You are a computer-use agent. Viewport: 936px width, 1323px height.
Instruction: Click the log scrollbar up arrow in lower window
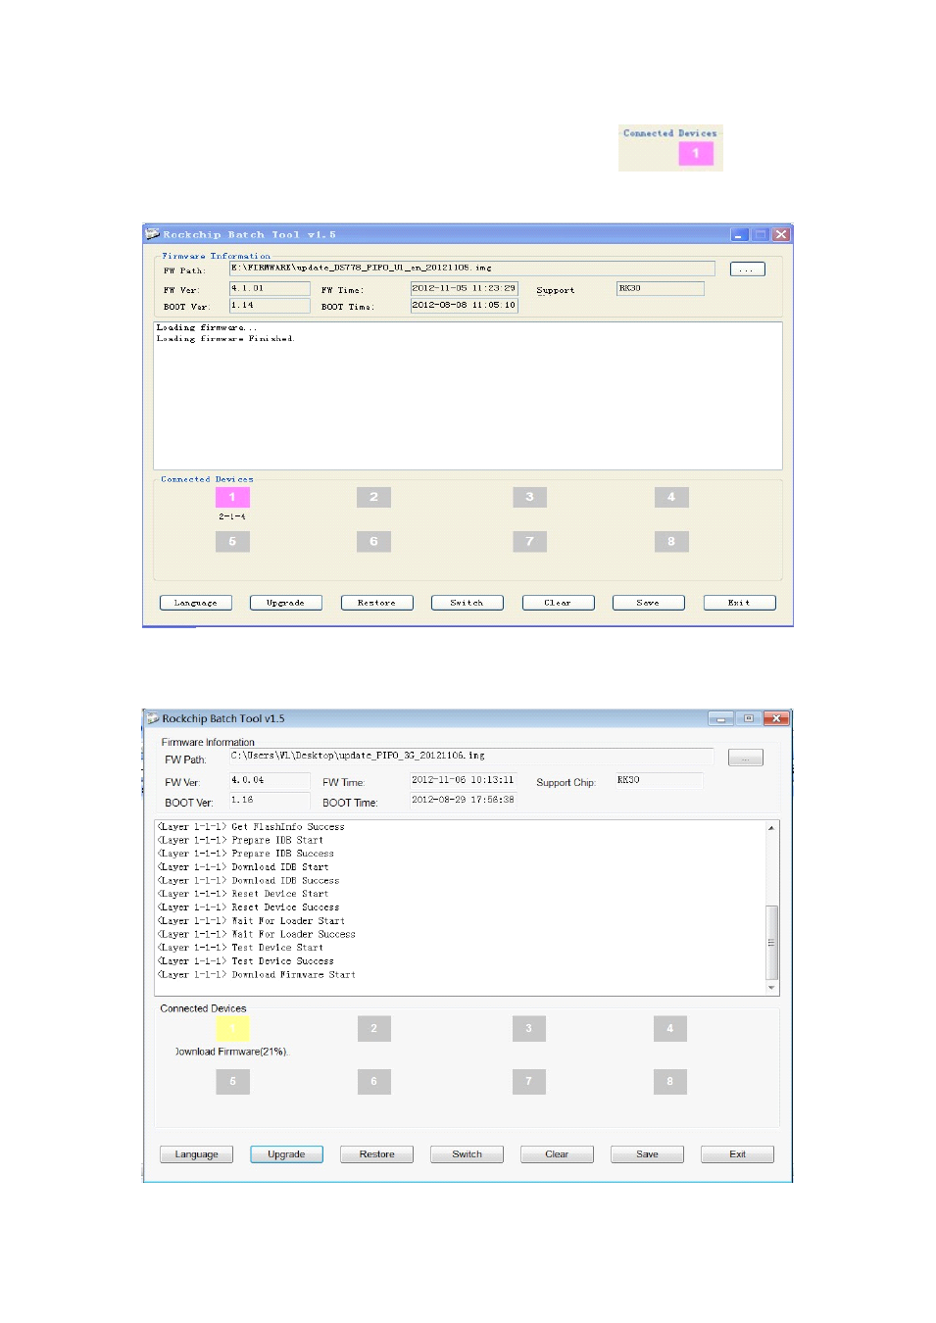click(771, 828)
